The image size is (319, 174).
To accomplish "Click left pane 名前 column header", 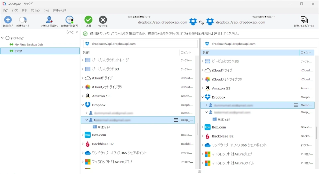I will (x=130, y=53).
